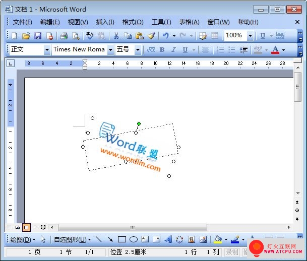Undo the last action with the Undo arrow
The height and width of the screenshot is (261, 307).
pyautogui.click(x=166, y=36)
